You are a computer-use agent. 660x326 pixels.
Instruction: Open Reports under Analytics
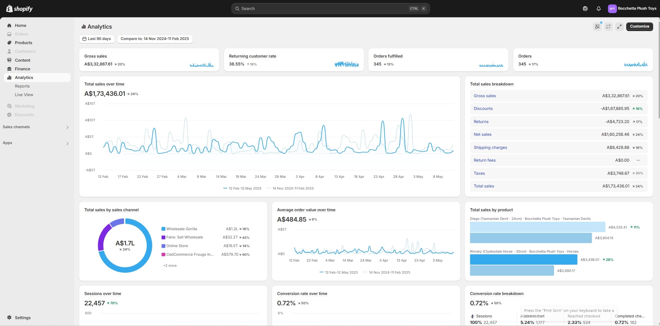[22, 86]
